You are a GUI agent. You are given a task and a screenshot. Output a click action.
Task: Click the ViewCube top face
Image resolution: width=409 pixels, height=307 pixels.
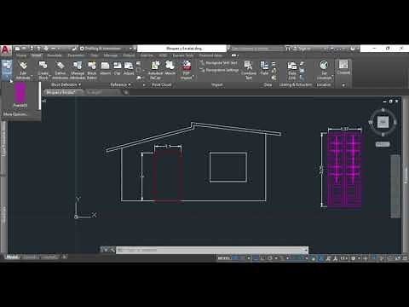tap(383, 122)
